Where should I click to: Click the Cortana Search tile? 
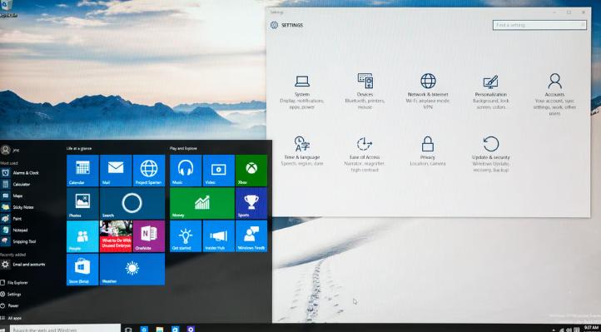pos(132,203)
